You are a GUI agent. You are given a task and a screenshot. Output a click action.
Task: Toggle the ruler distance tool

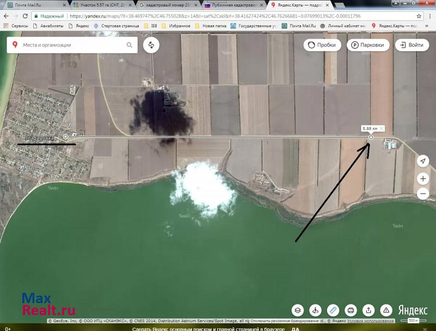(333, 310)
